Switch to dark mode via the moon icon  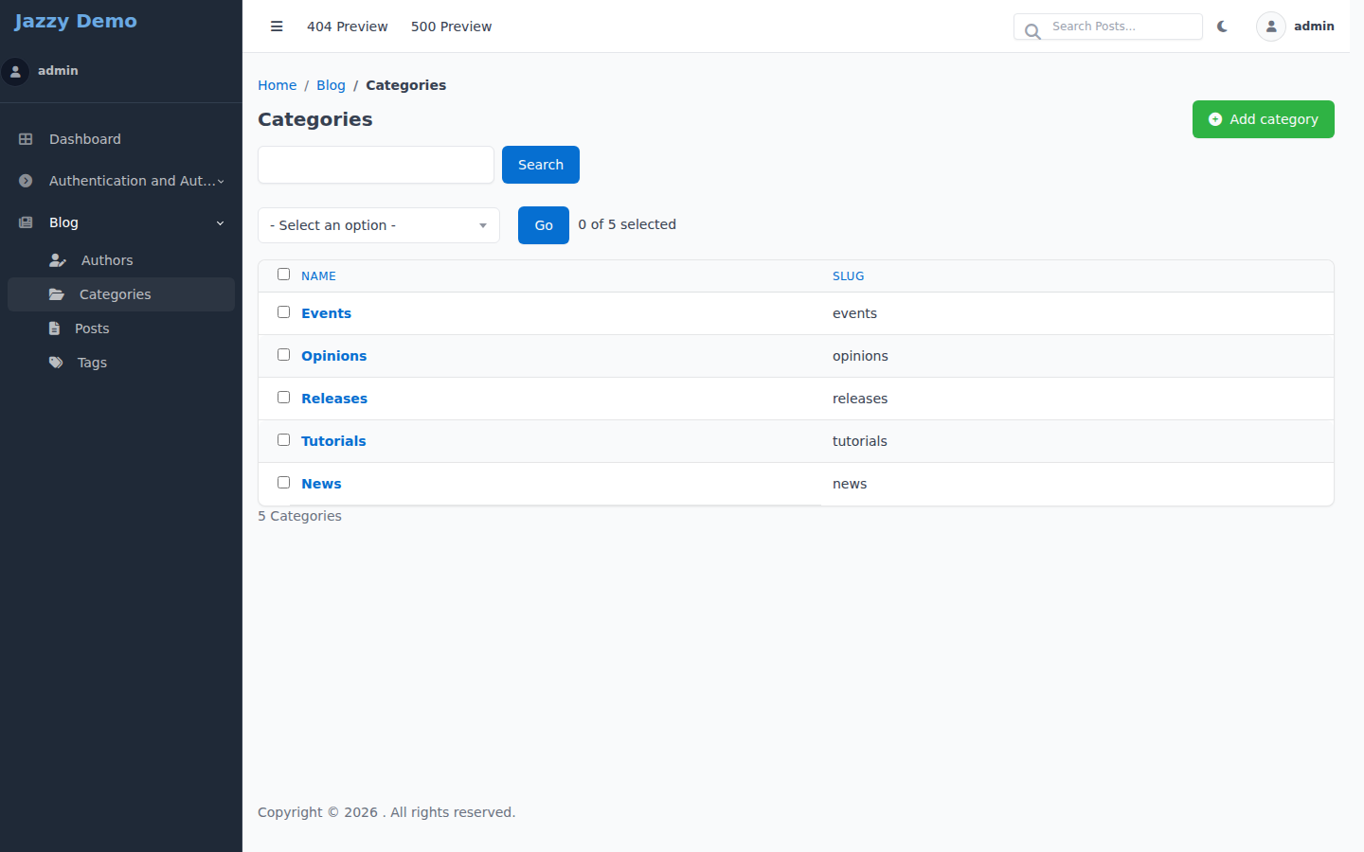(x=1222, y=27)
